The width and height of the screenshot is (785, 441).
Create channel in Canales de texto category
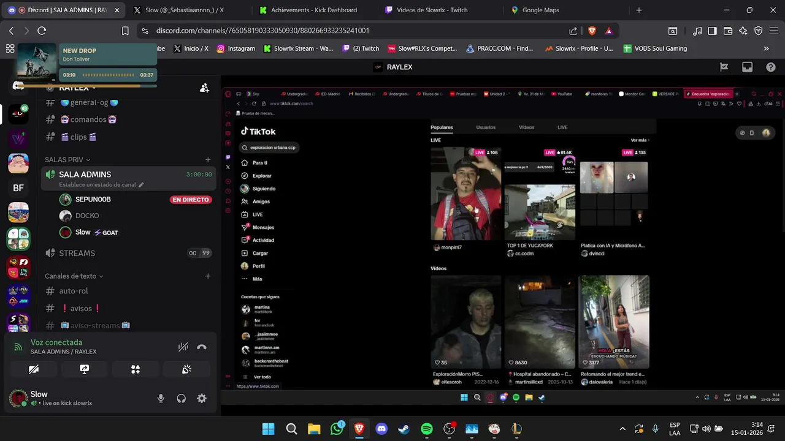pos(208,276)
